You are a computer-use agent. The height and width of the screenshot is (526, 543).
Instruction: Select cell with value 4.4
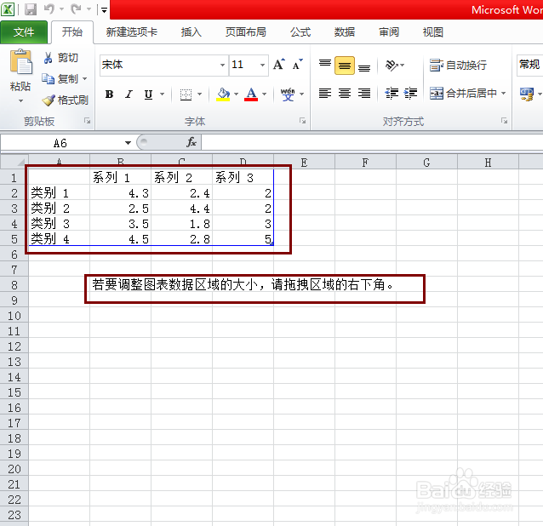coord(181,209)
